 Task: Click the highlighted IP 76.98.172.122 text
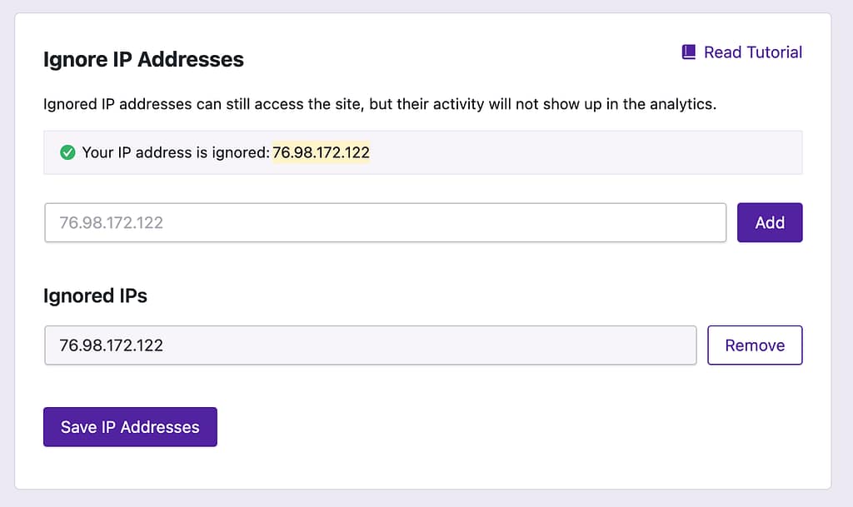(321, 152)
